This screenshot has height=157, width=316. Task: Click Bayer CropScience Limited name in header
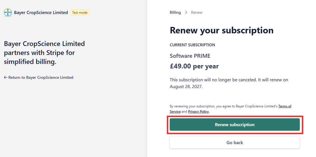coord(41,13)
